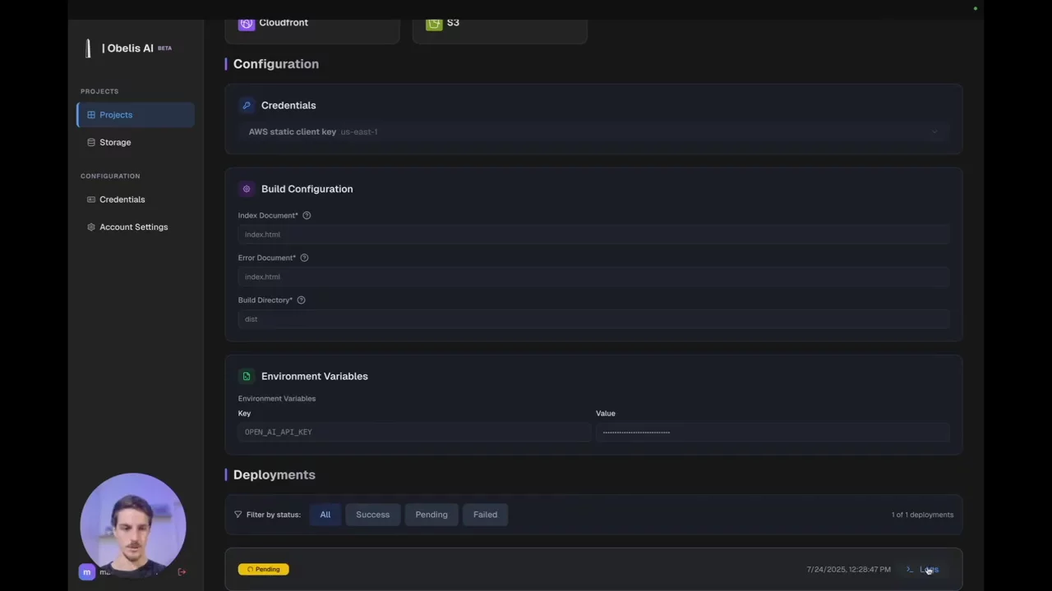Filter deployments by Success
1052x591 pixels.
[x=372, y=515]
